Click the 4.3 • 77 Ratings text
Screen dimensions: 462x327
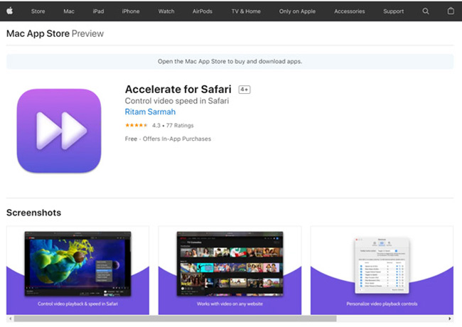coord(173,126)
